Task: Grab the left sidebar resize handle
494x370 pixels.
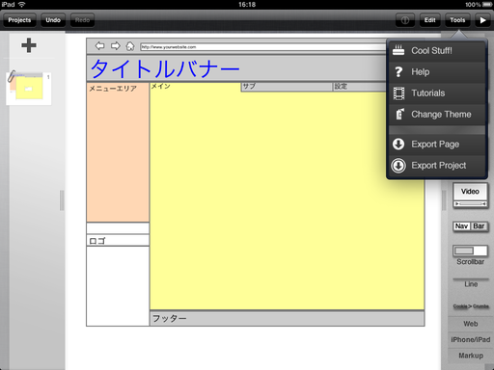Action: [x=62, y=200]
